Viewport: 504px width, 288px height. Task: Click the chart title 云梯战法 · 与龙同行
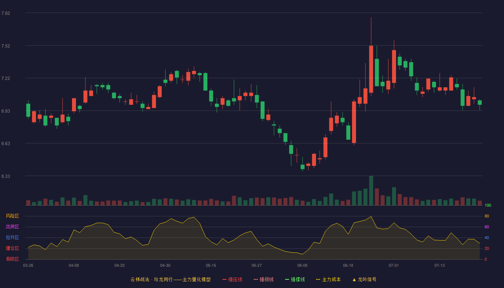click(x=151, y=279)
